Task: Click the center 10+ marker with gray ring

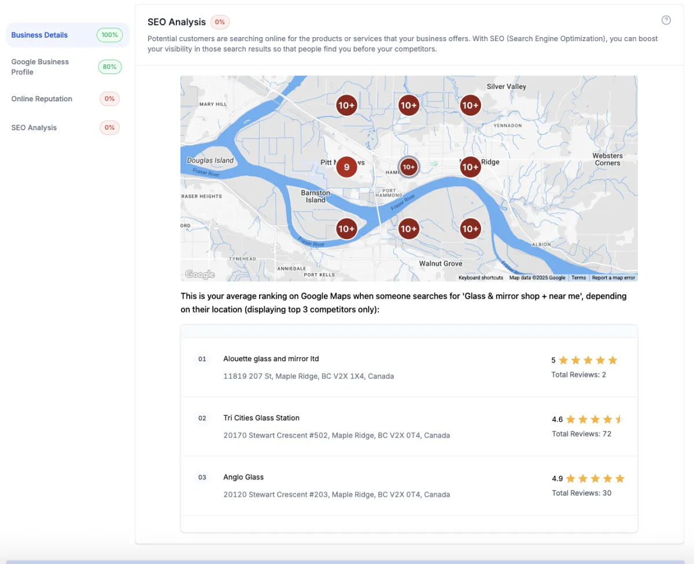Action: (409, 167)
